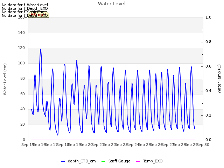The width and height of the screenshot is (224, 168).
Task: Click the 140 tick on left axis
Action: [x=21, y=33]
